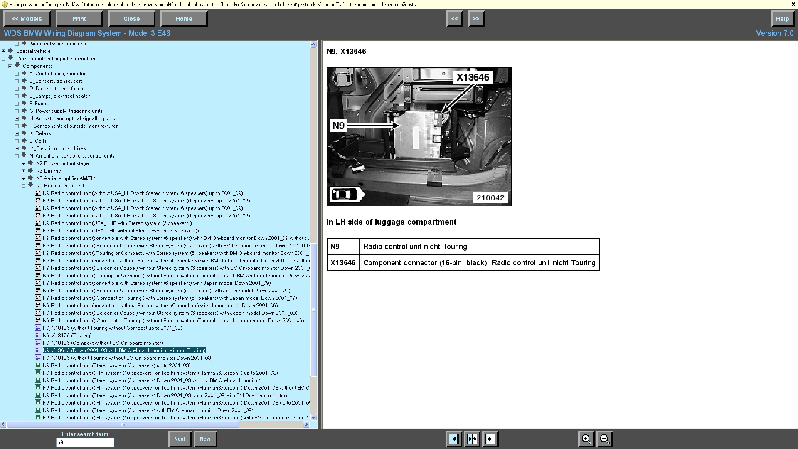This screenshot has width=798, height=449.
Task: Open N9, X18126 (Touring) item
Action: coord(67,336)
